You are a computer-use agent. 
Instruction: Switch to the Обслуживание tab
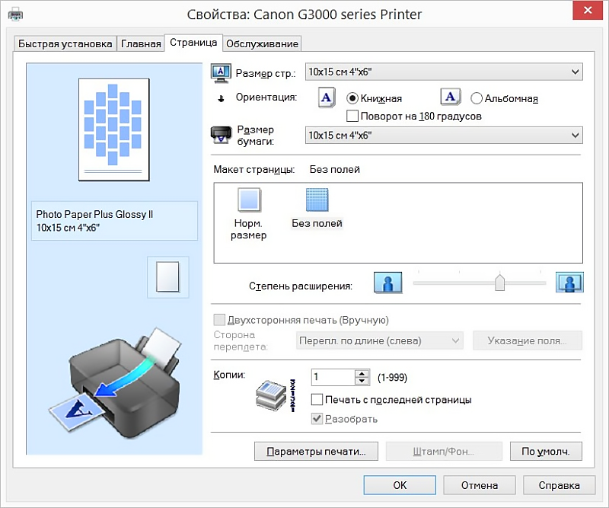click(x=262, y=43)
